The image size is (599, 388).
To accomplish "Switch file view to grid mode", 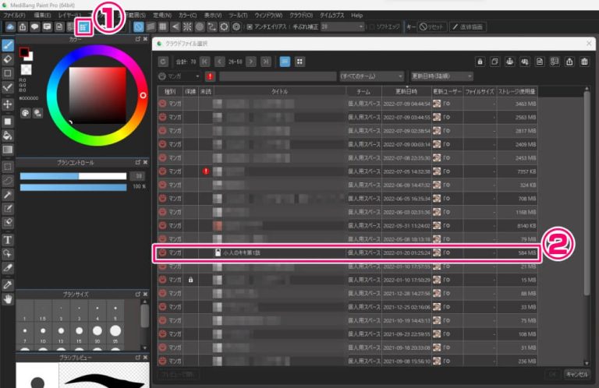I will [300, 61].
